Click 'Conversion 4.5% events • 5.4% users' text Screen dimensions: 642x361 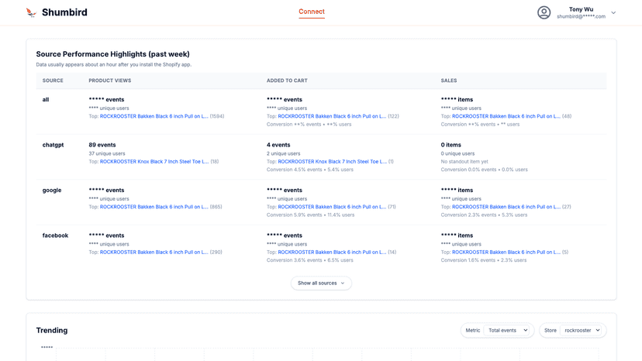(310, 170)
